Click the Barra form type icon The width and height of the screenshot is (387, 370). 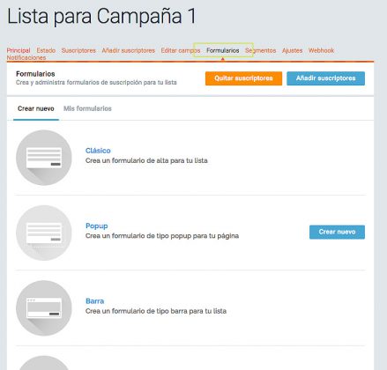coord(44,308)
